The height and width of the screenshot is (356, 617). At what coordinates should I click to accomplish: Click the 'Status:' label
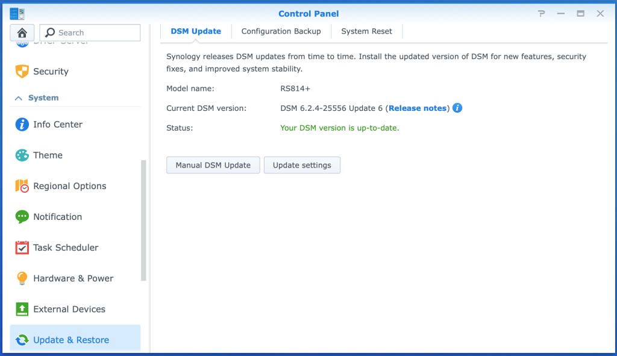[180, 128]
